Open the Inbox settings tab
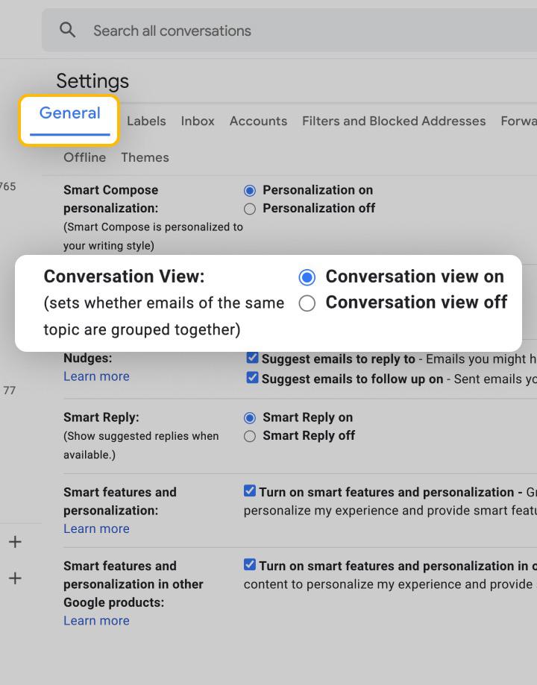Viewport: 537px width, 685px height. 197,121
